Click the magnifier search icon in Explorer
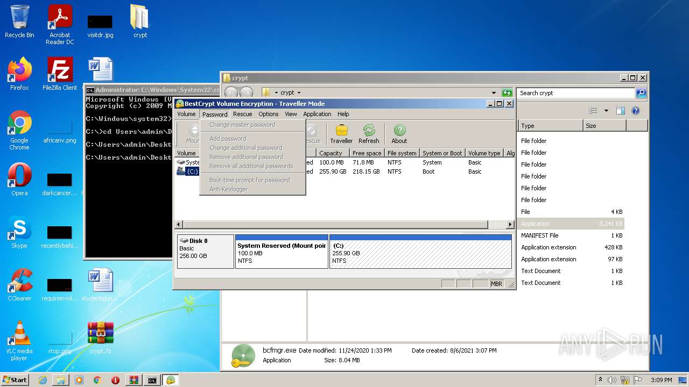This screenshot has width=689, height=387. 641,93
